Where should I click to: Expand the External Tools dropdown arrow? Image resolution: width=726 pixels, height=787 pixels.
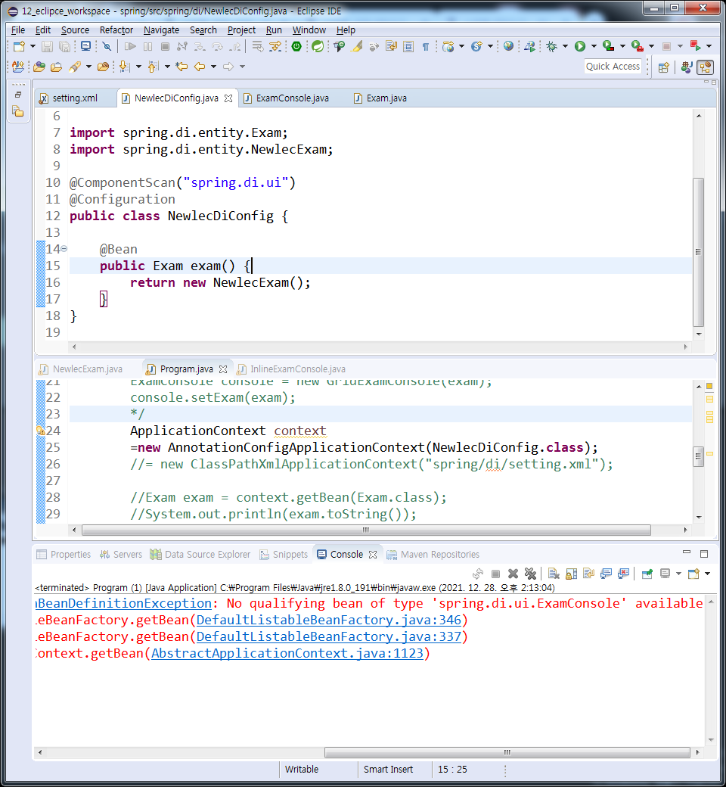click(651, 47)
